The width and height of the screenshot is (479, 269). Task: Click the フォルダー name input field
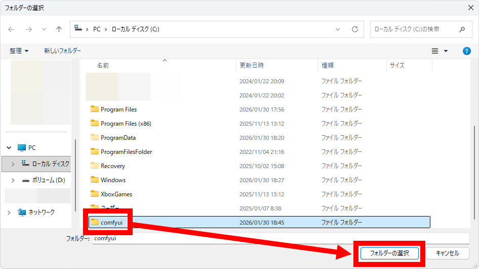281,238
